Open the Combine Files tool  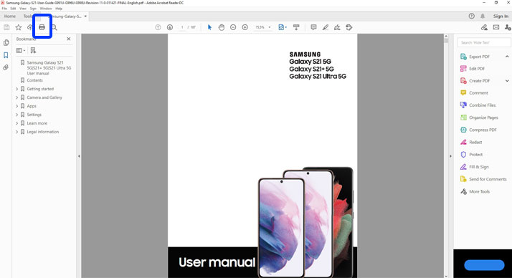click(483, 105)
